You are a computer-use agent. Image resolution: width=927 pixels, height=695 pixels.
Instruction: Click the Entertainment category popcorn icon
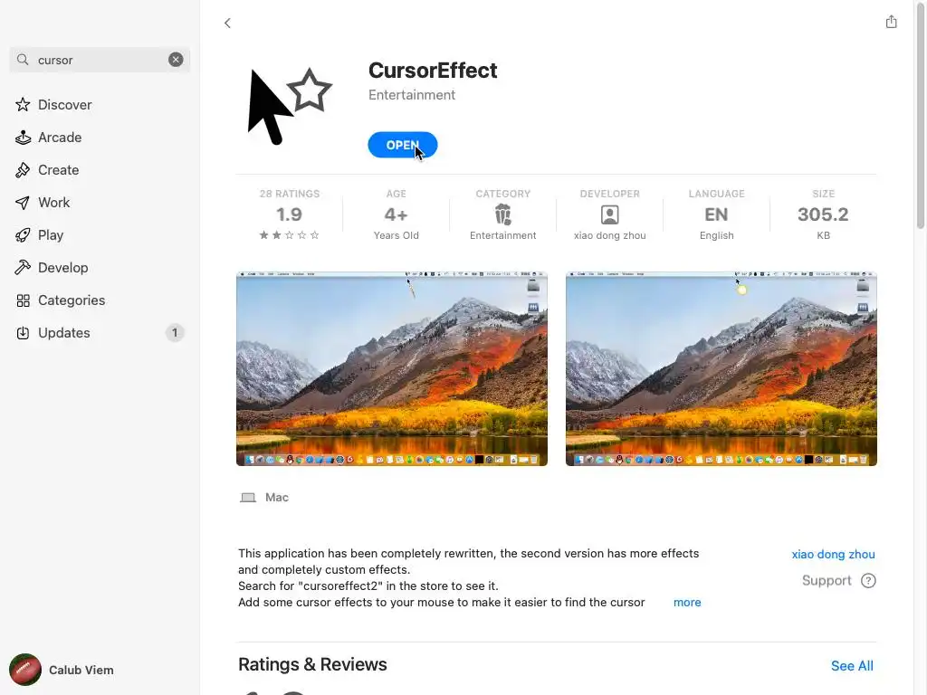[x=503, y=214]
